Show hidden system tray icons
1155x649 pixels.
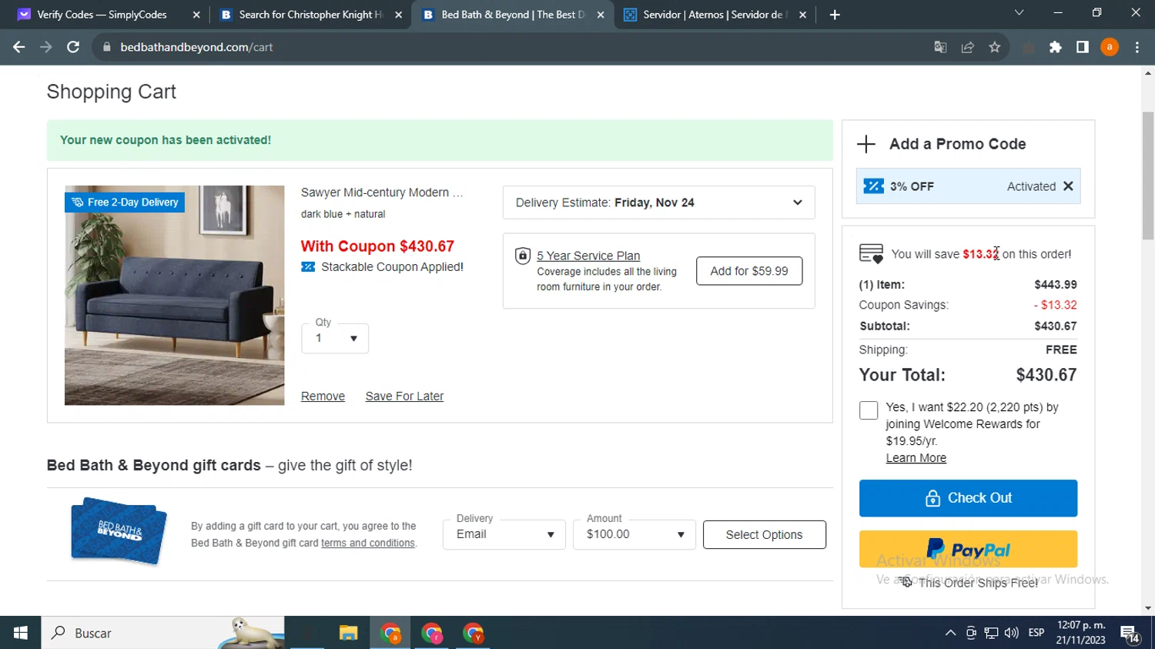click(950, 633)
